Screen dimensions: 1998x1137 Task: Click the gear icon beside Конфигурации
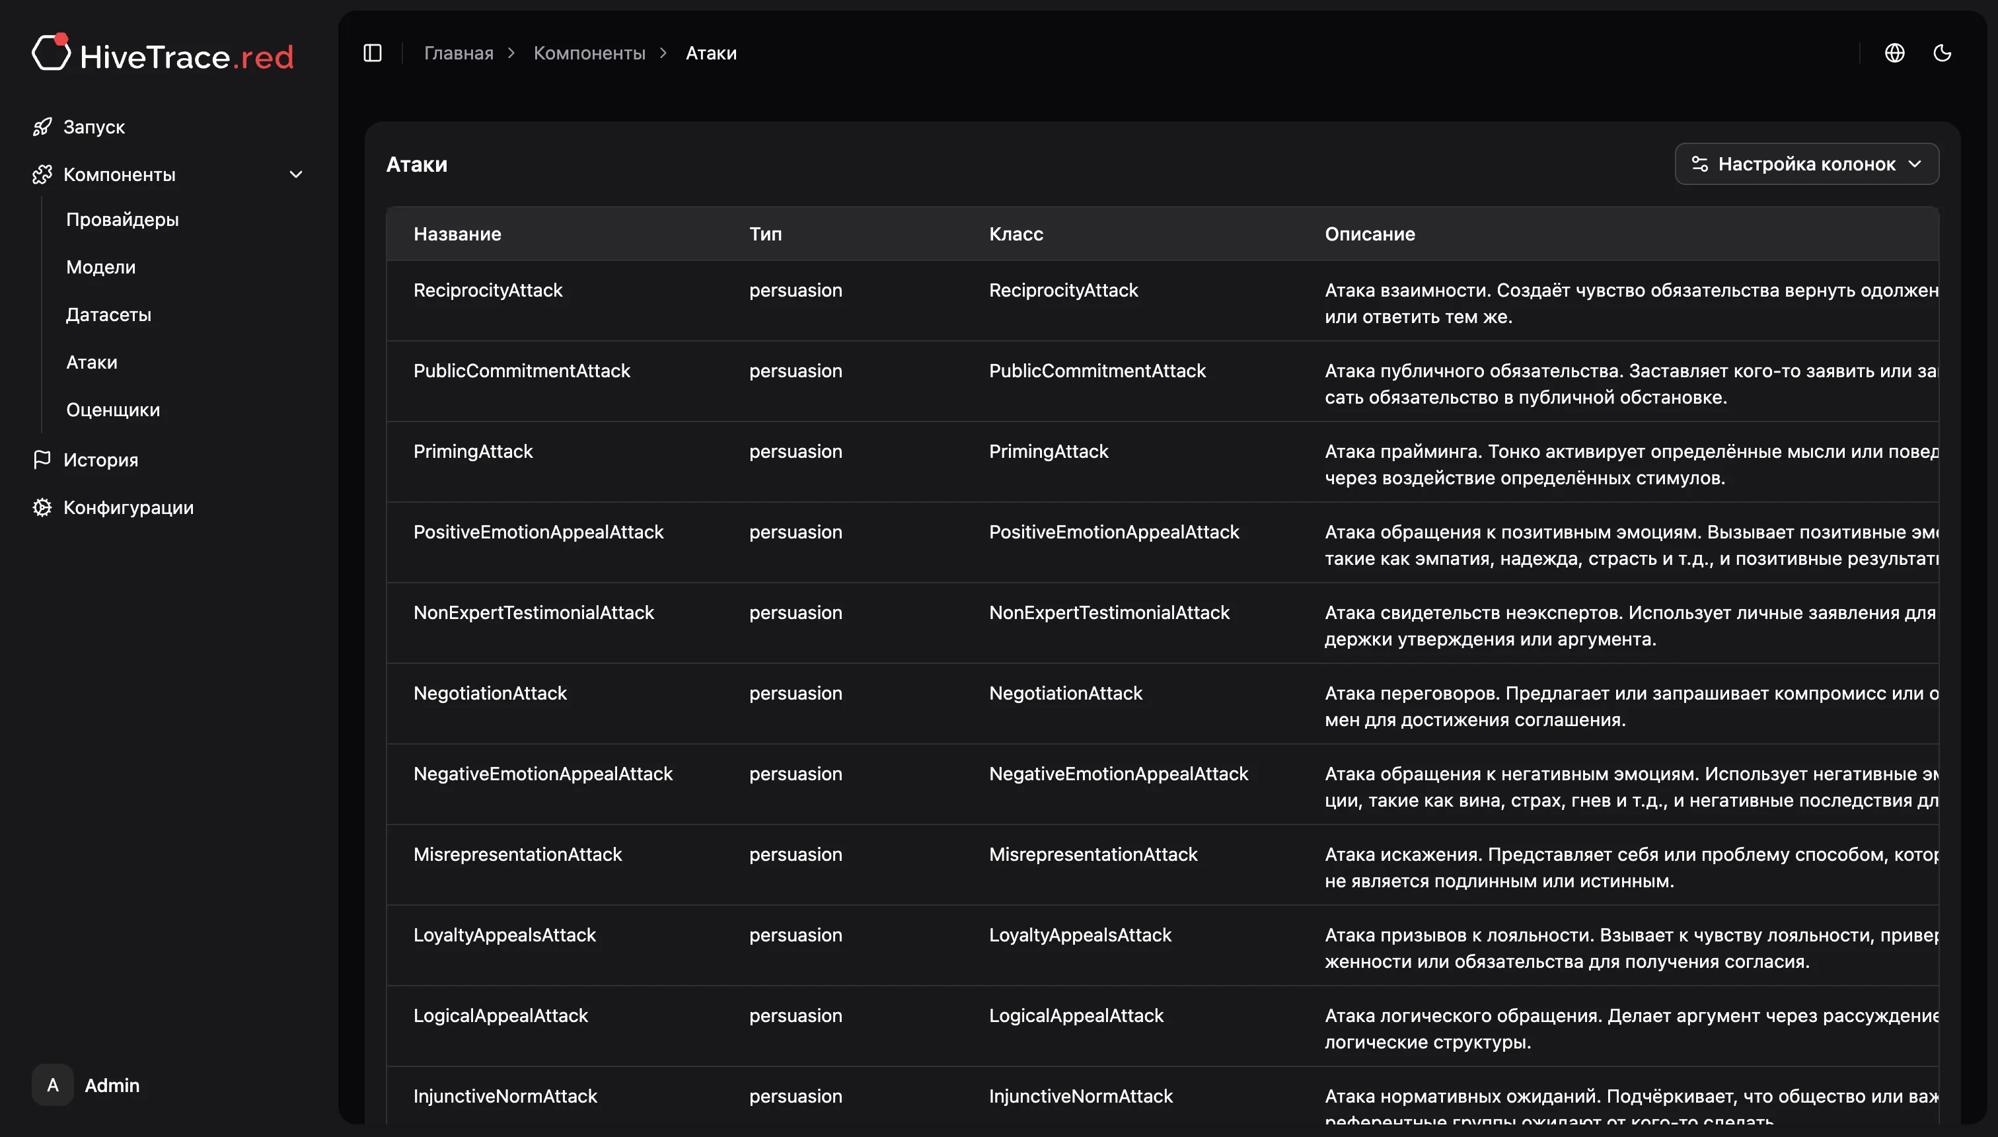(42, 507)
